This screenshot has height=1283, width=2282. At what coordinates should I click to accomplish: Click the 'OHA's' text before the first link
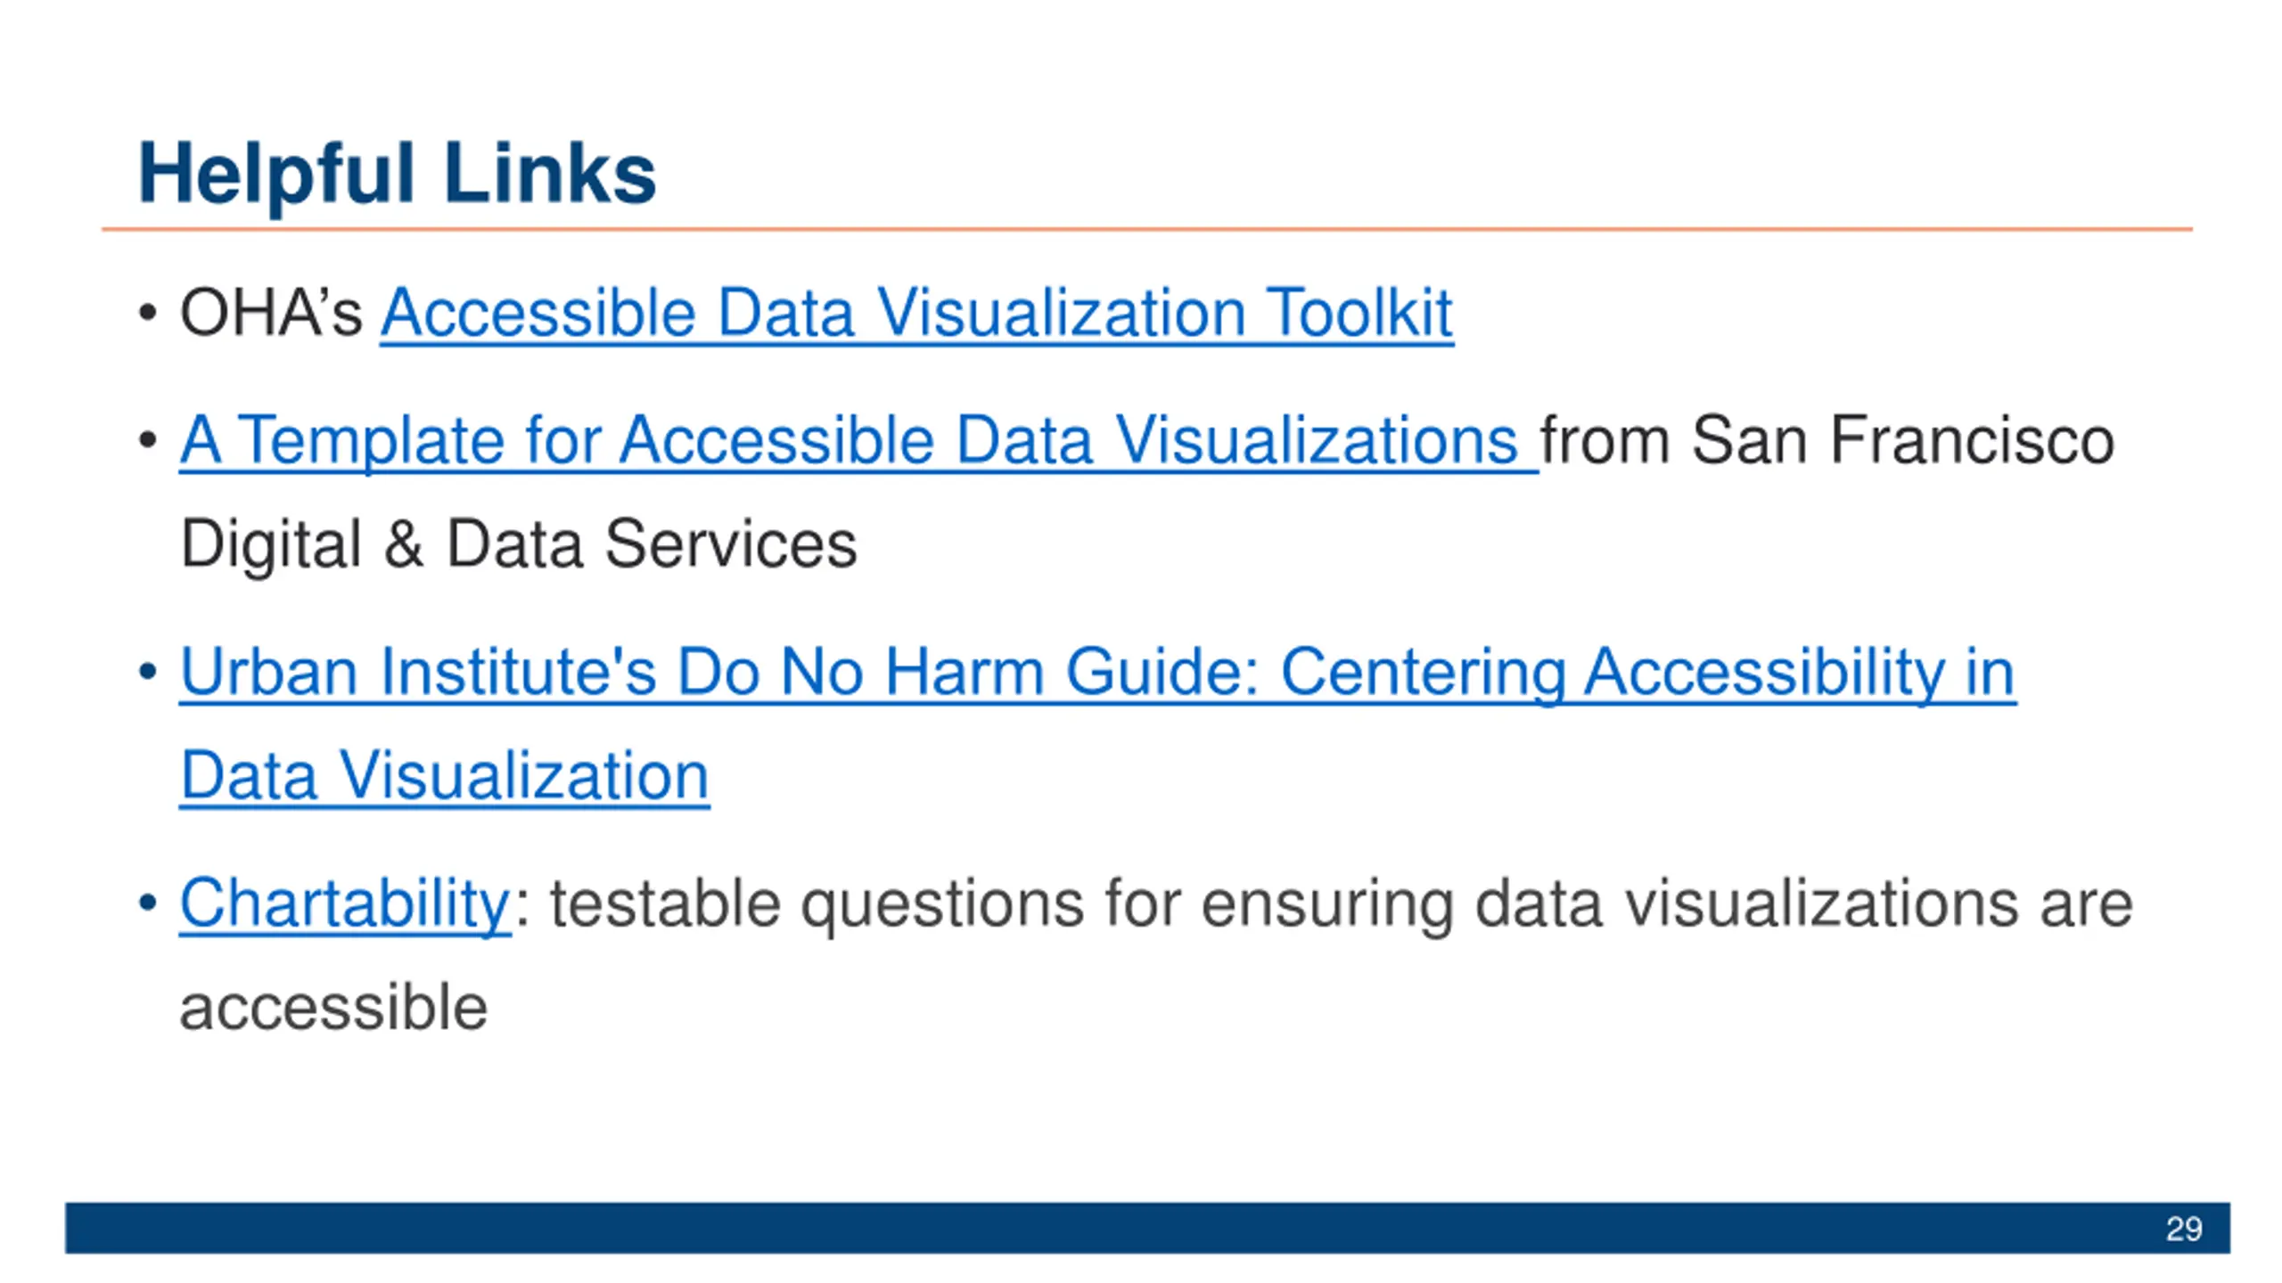(x=271, y=314)
